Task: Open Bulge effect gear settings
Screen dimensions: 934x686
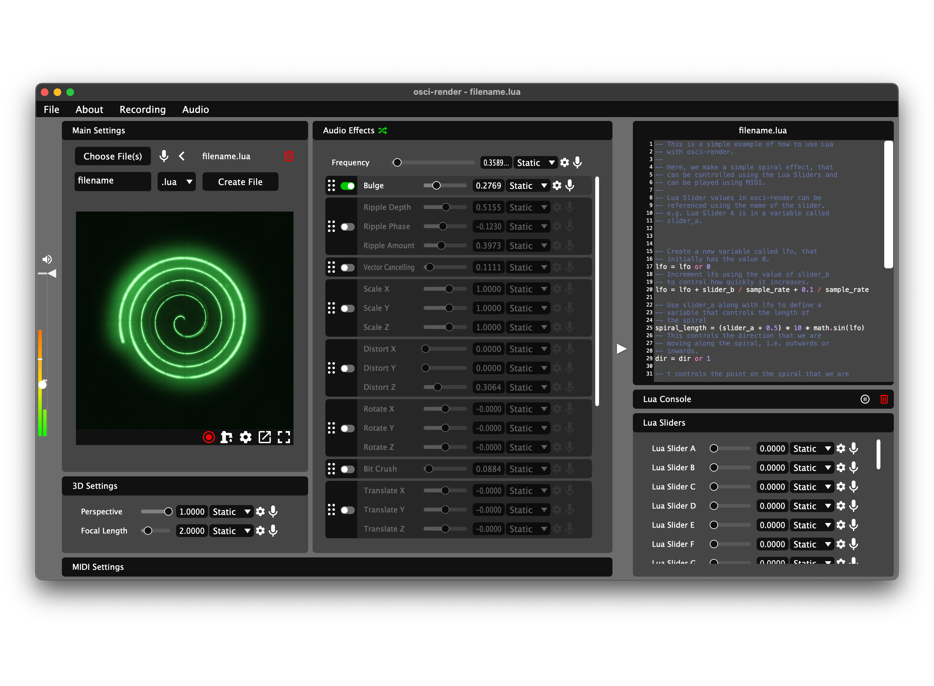Action: click(557, 186)
